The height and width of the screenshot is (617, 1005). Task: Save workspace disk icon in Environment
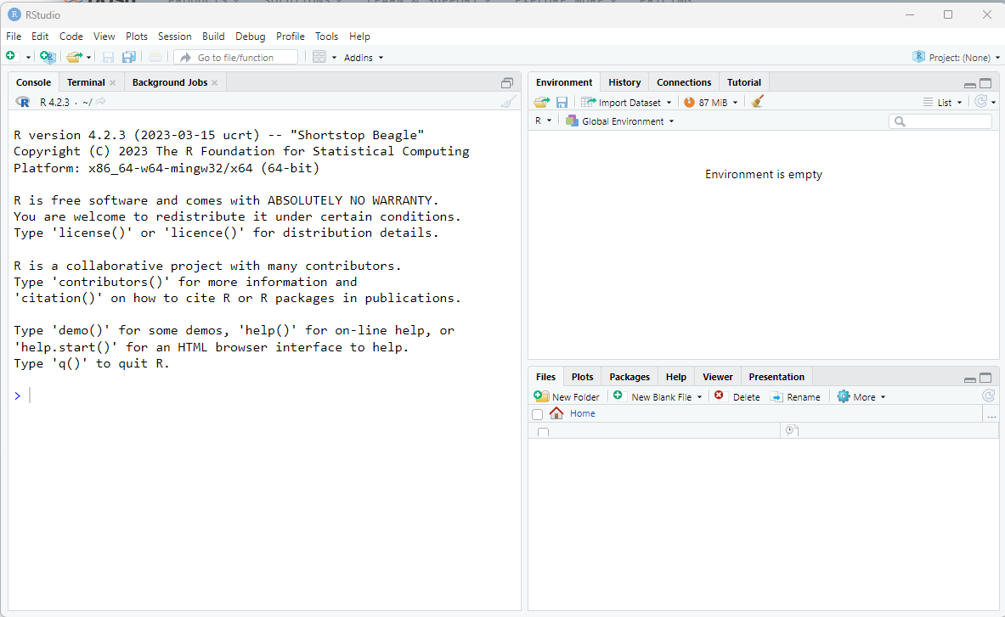click(x=562, y=103)
